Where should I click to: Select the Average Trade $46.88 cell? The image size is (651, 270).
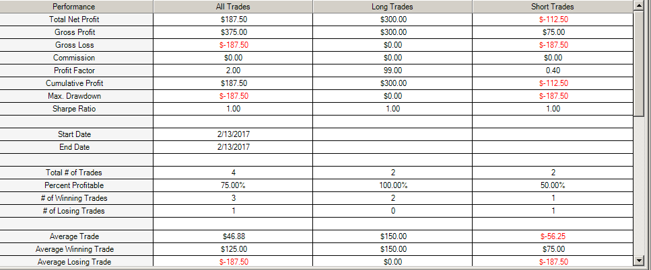(x=233, y=236)
